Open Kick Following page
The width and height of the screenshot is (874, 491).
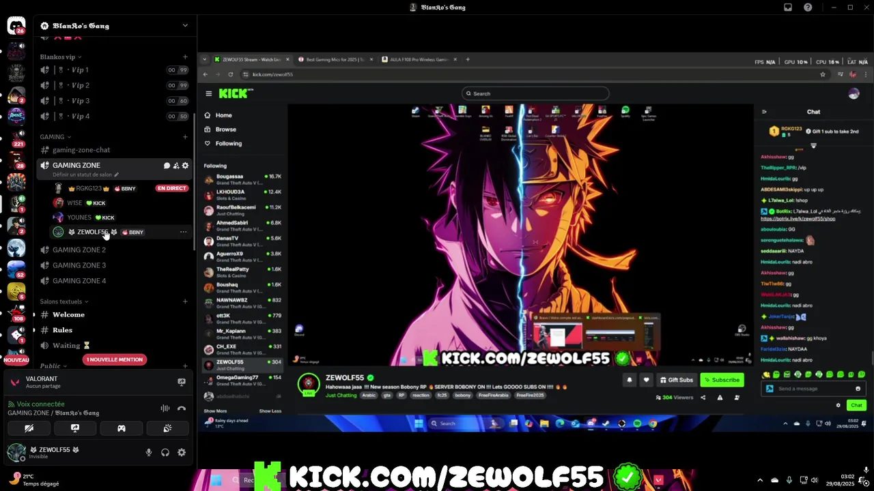coord(223,143)
